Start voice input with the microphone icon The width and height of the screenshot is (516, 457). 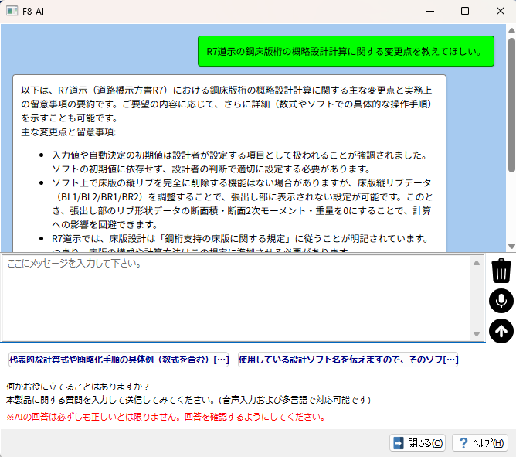pyautogui.click(x=501, y=301)
